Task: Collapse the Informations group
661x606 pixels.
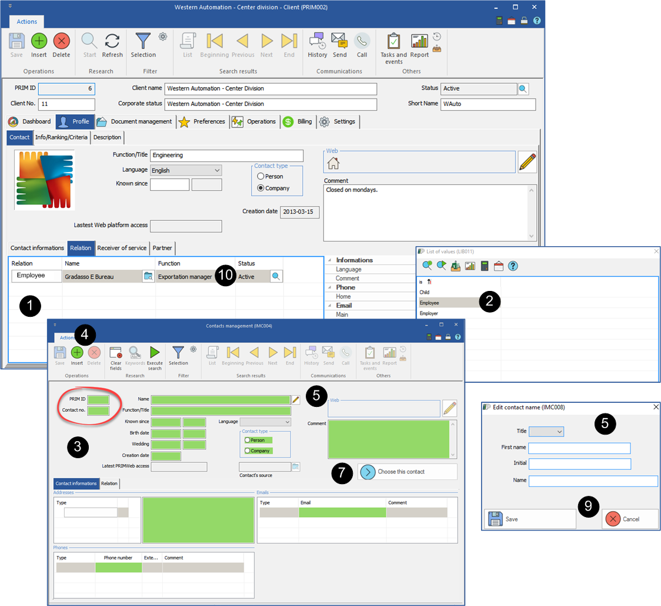Action: click(x=330, y=260)
